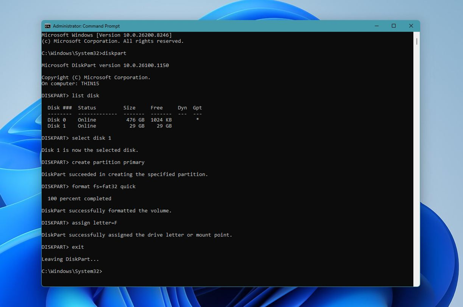Click the 'Disk 0' row label
The width and height of the screenshot is (463, 307).
[57, 120]
